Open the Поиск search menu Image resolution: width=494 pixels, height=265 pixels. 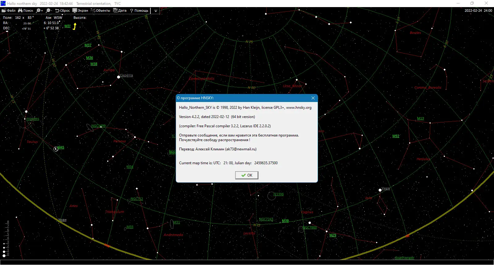[x=26, y=10]
